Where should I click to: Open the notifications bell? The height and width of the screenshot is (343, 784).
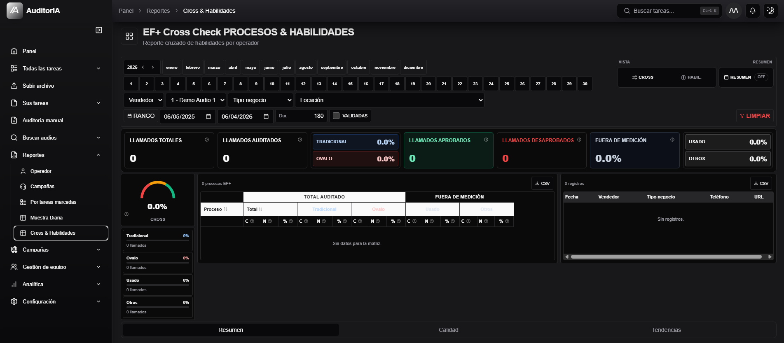[x=752, y=11]
